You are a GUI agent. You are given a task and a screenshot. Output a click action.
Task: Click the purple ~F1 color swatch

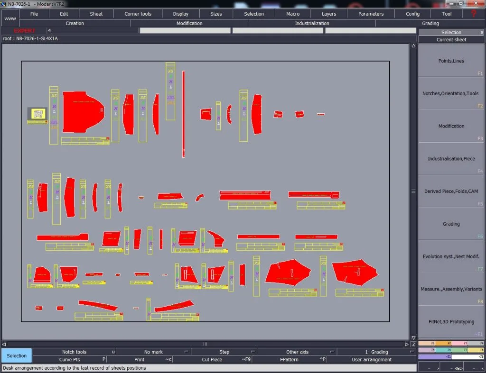pyautogui.click(x=435, y=356)
